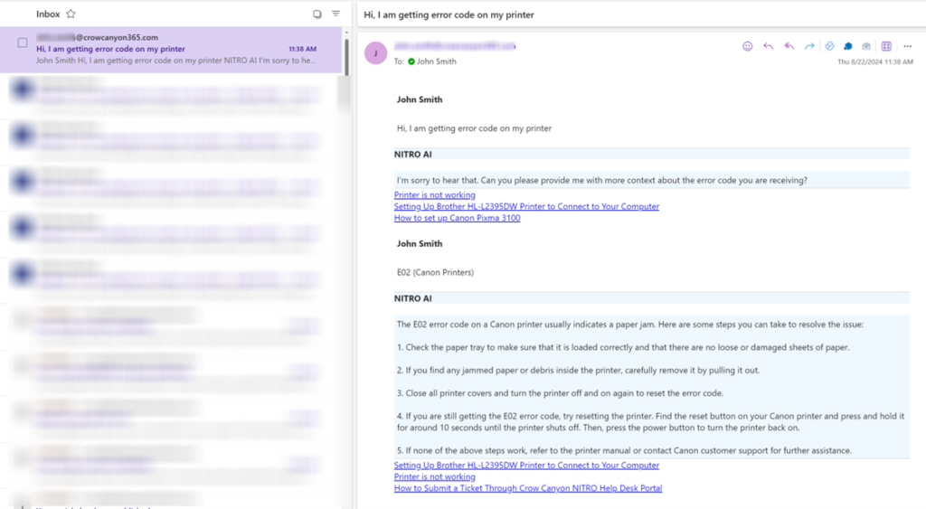Click the select-mode icon in Inbox header
Viewport: 926px width, 509px height.
click(317, 14)
